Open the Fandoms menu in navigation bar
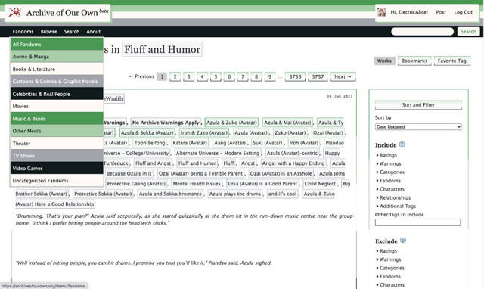 (23, 32)
